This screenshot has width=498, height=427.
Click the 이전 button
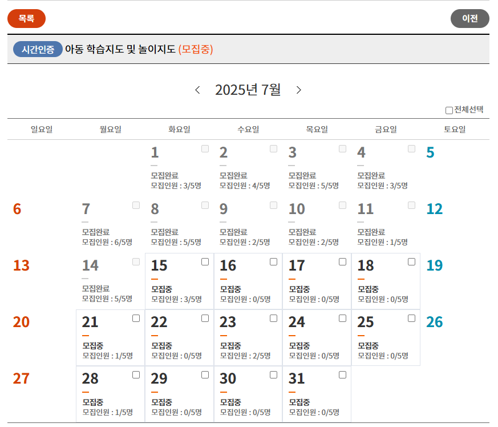tap(469, 18)
